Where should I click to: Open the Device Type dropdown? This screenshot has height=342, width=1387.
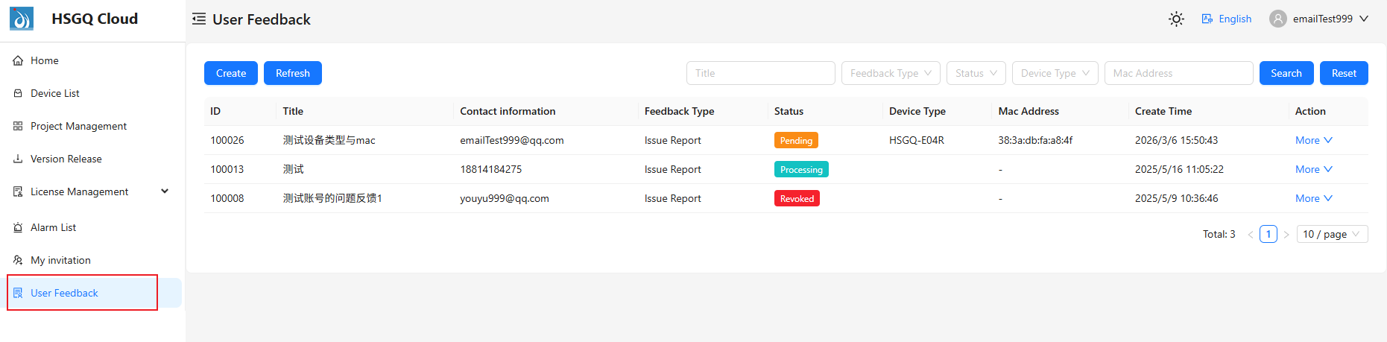click(1055, 73)
